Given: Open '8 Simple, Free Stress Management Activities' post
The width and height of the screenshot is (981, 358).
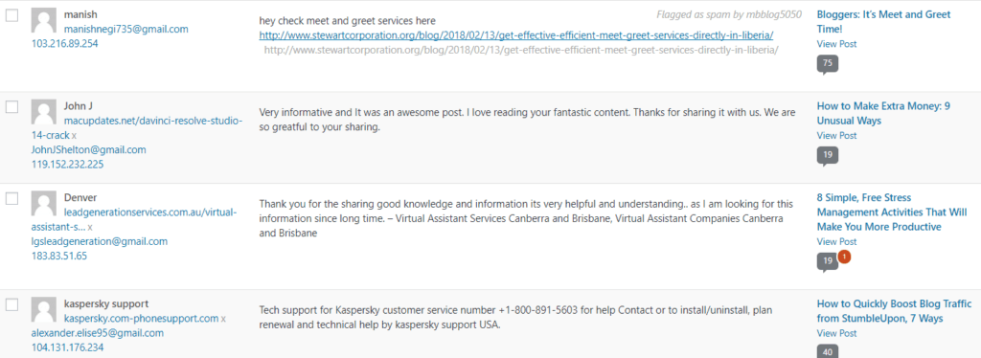Looking at the screenshot, I should click(892, 212).
